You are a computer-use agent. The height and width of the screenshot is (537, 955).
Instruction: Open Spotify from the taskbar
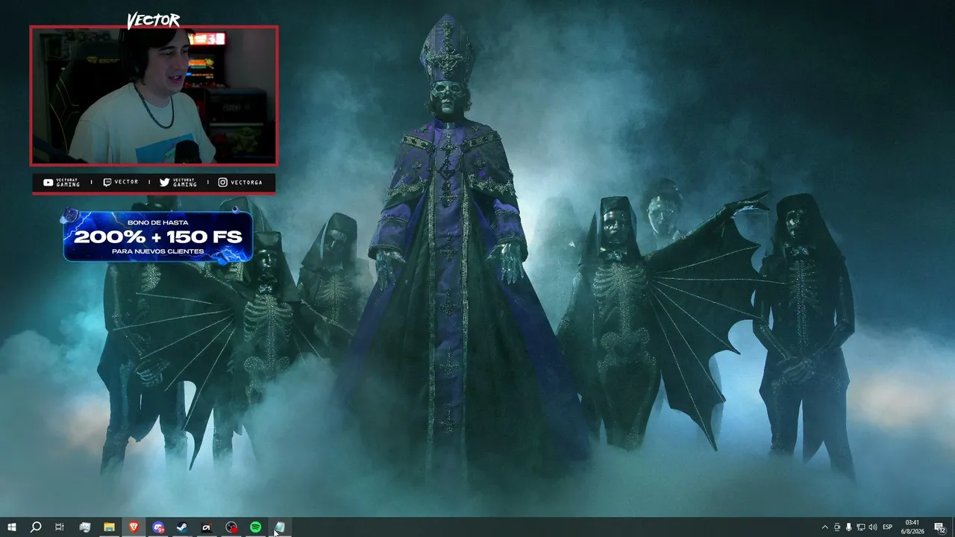255,527
